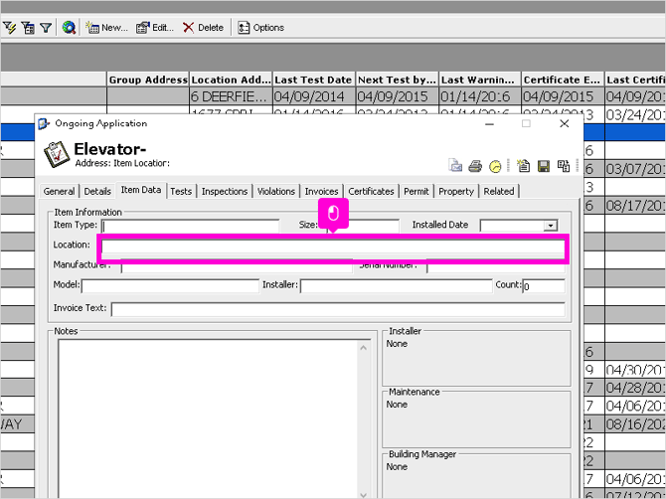Switch to the General tab
The width and height of the screenshot is (666, 499).
point(59,191)
